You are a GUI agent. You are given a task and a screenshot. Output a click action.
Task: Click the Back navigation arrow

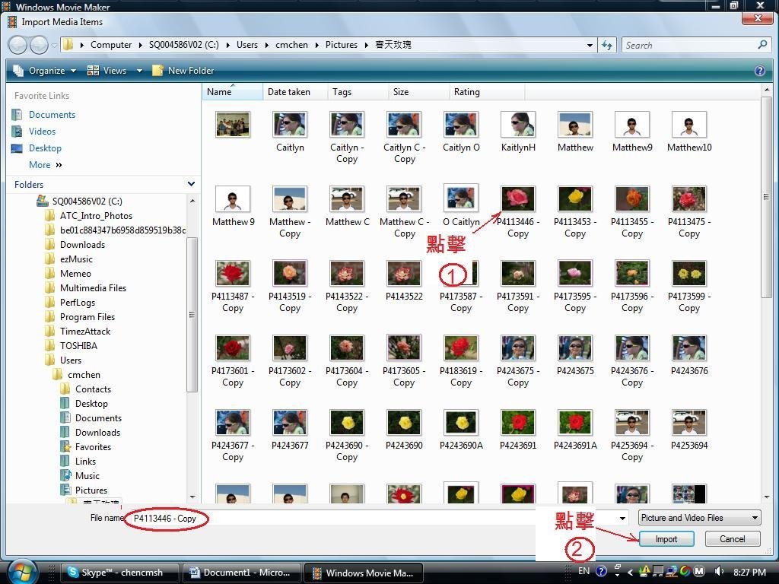[18, 45]
